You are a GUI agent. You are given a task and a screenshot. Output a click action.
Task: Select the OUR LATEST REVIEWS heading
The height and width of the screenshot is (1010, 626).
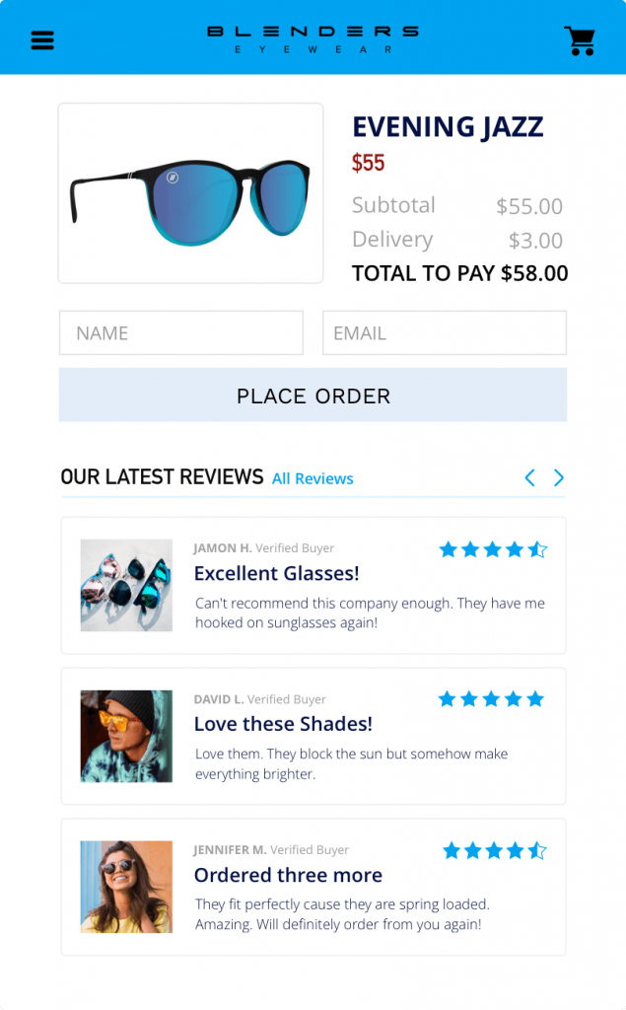coord(162,476)
